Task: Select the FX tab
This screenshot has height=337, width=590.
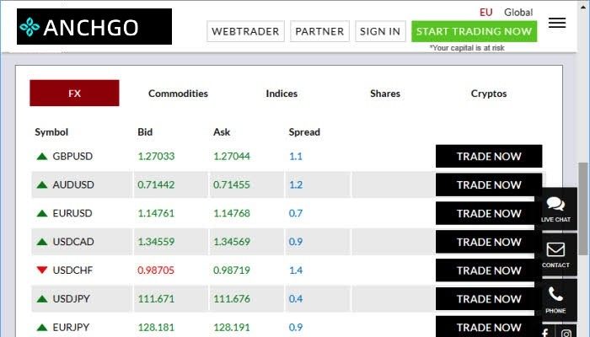Action: (74, 93)
